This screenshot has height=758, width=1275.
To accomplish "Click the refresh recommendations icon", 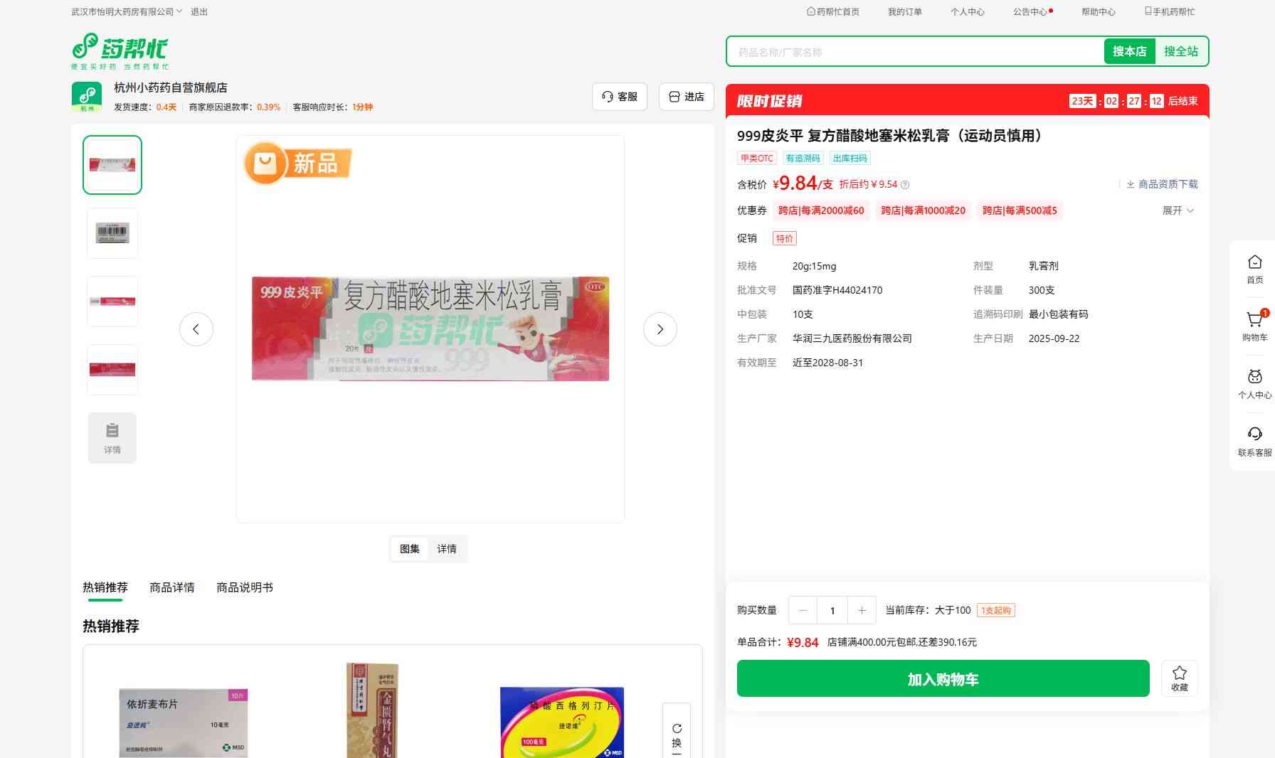I will click(x=677, y=729).
